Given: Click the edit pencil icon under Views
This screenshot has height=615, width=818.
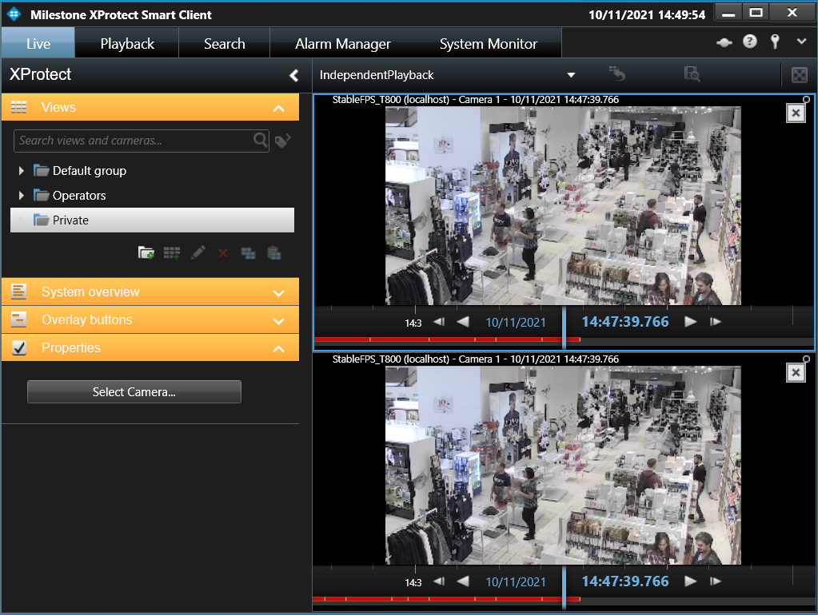Looking at the screenshot, I should (x=198, y=253).
